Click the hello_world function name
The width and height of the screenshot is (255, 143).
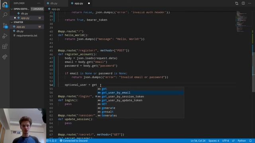click(75, 35)
